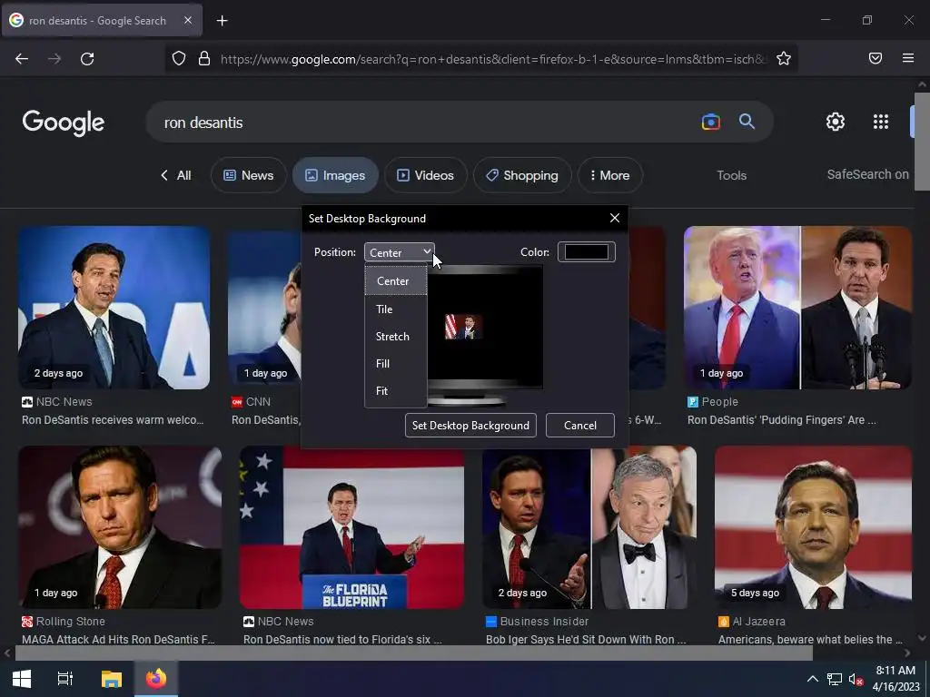Image resolution: width=930 pixels, height=697 pixels.
Task: Open the Rolling Stone image thumbnail
Action: 120,527
